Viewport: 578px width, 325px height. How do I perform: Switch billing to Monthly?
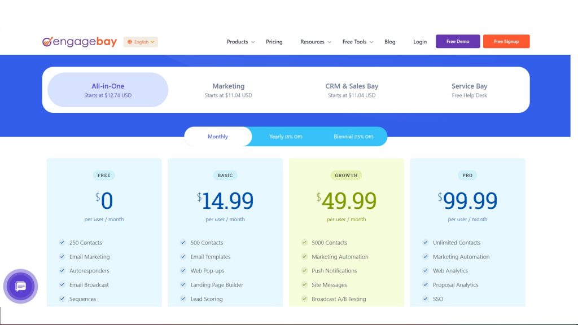[218, 137]
